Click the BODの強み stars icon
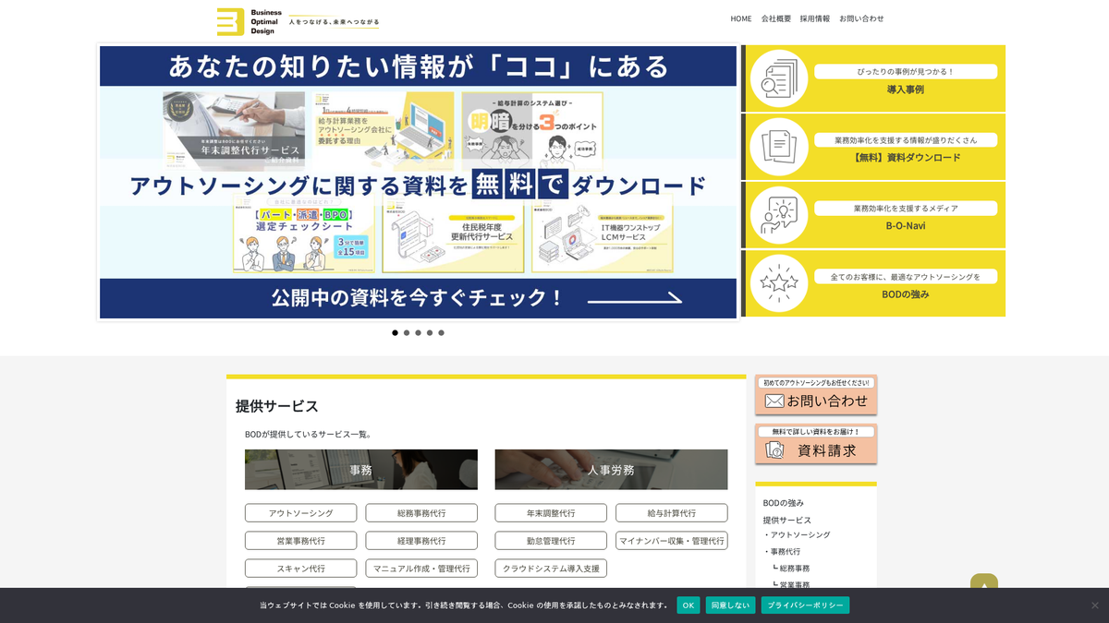This screenshot has height=623, width=1109. [778, 283]
